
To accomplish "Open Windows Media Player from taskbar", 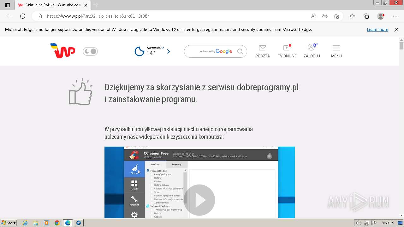I will tap(46, 223).
